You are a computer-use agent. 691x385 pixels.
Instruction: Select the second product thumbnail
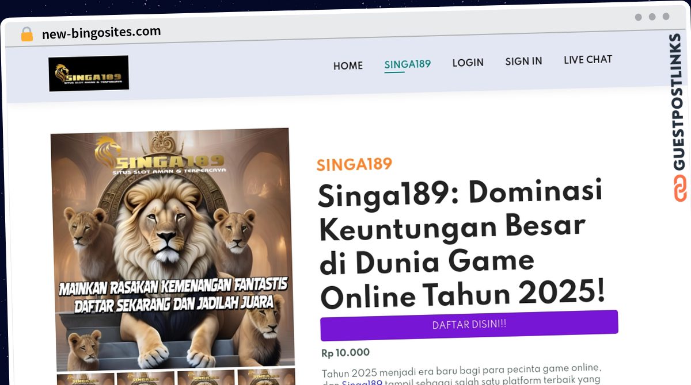tap(146, 378)
